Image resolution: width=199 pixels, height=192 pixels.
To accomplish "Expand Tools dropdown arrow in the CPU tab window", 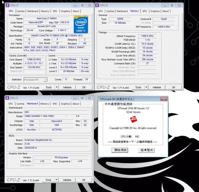I will pos(57,87).
